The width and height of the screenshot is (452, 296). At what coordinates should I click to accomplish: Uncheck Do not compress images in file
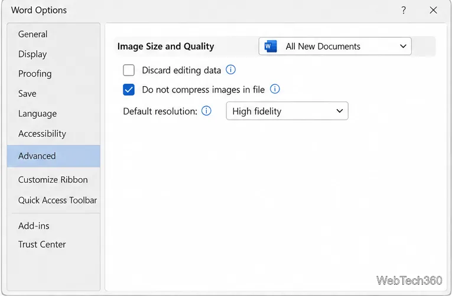click(129, 90)
